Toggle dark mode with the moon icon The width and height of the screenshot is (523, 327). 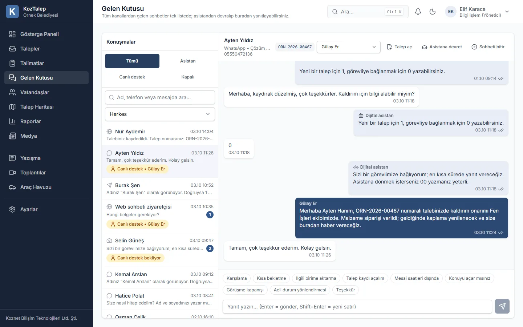[433, 12]
